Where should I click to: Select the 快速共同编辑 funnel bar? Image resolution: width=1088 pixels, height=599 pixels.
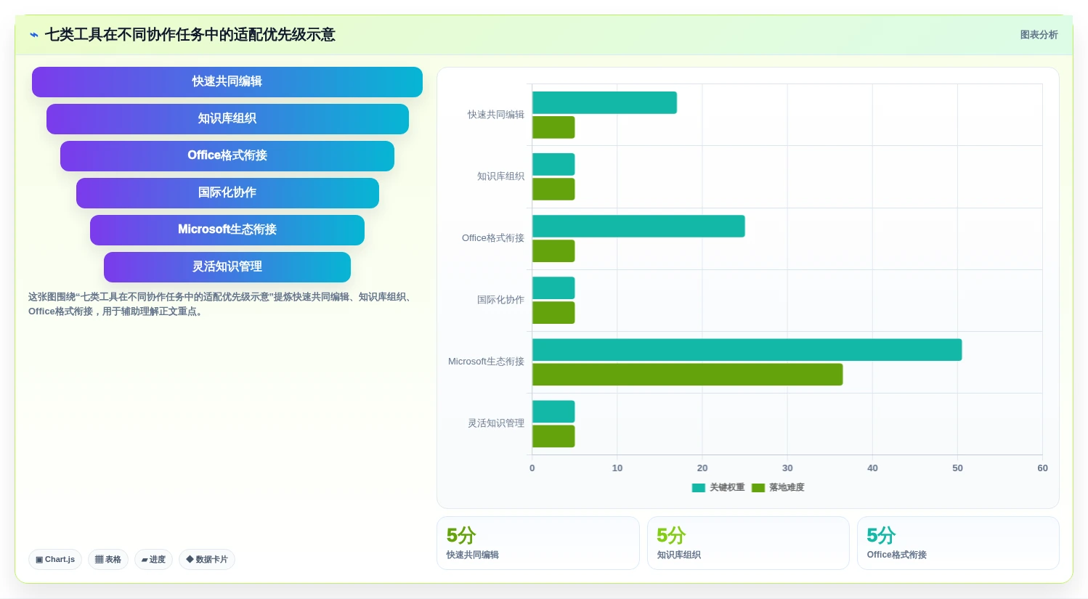click(x=227, y=82)
